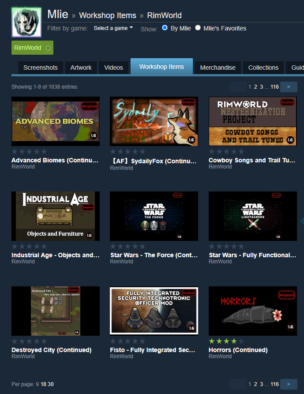Select the By Mlie radio option

point(165,28)
